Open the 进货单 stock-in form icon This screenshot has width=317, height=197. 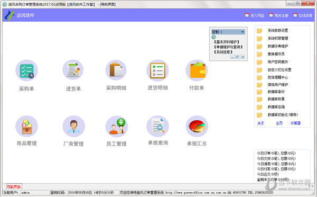tap(73, 70)
